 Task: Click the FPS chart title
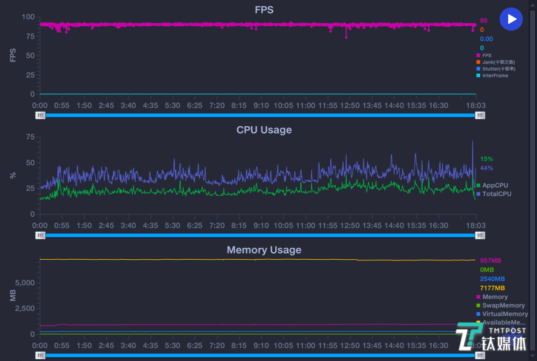point(264,10)
